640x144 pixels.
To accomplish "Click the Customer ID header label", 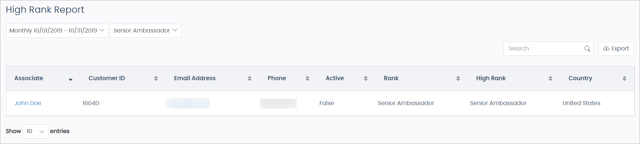I will [107, 78].
